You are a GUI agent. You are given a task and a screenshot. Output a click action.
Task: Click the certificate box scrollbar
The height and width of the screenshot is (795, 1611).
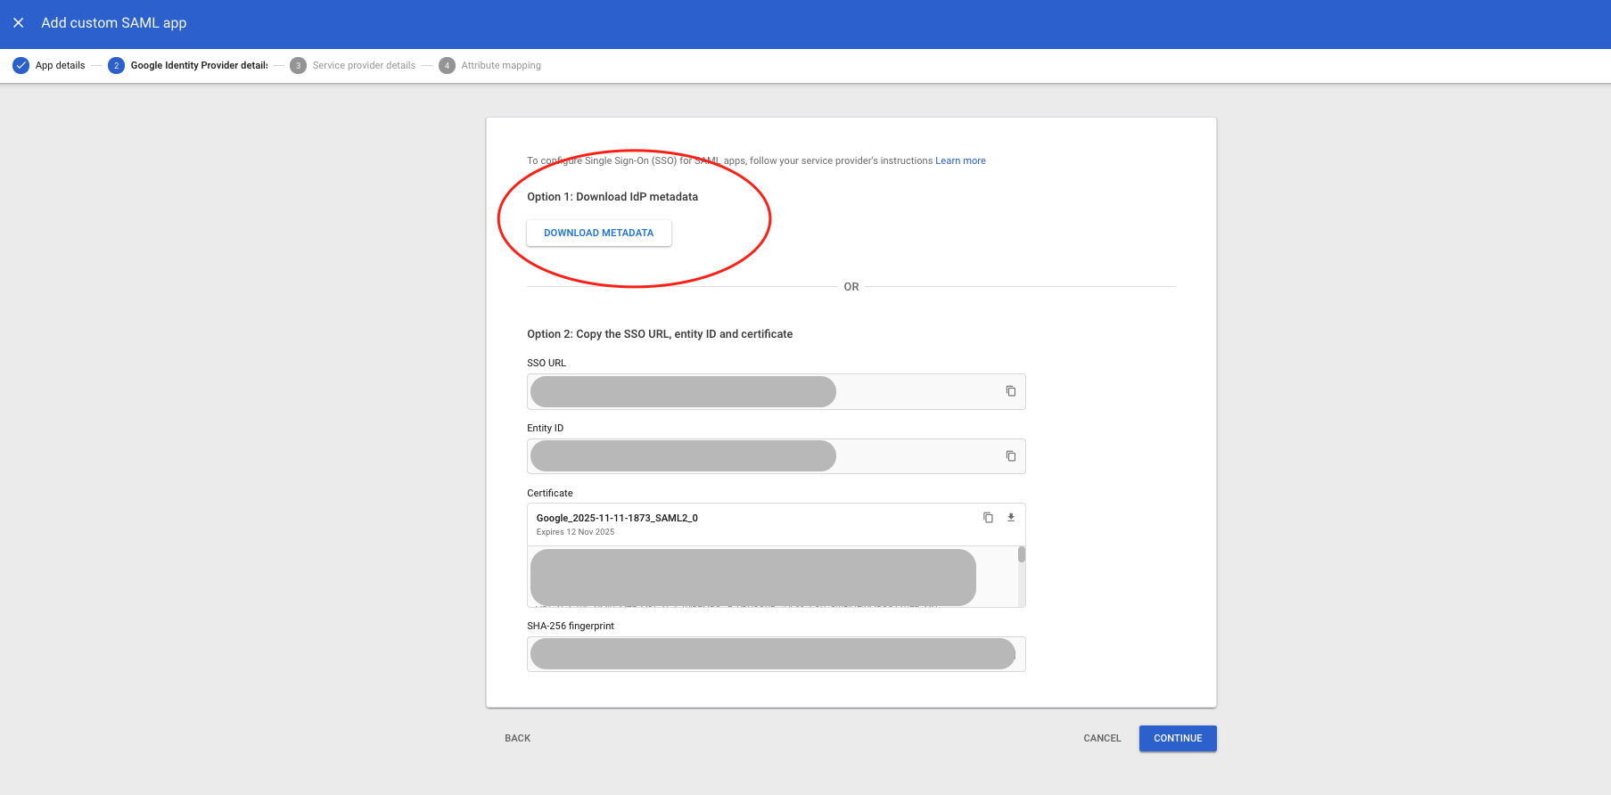click(1022, 555)
